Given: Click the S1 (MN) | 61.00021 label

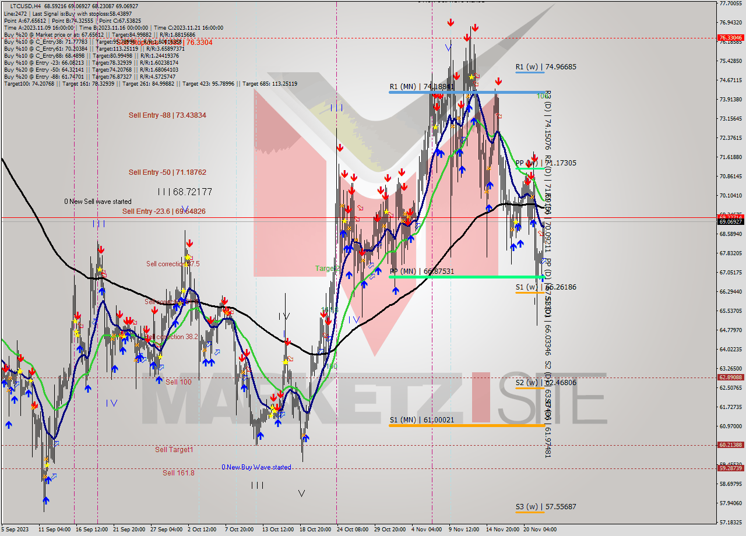Looking at the screenshot, I should tap(421, 420).
